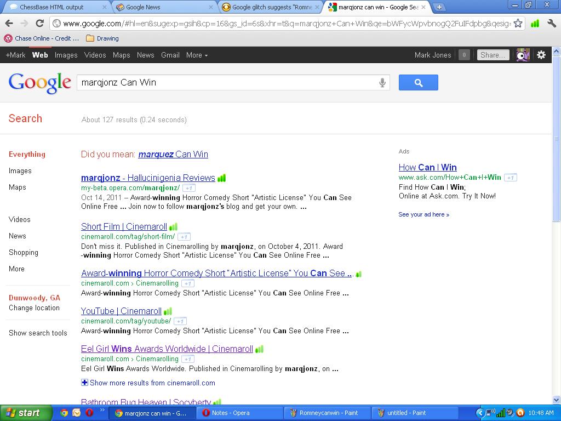Close the Google News tab
Screen dimensions: 561x421
(x=211, y=7)
